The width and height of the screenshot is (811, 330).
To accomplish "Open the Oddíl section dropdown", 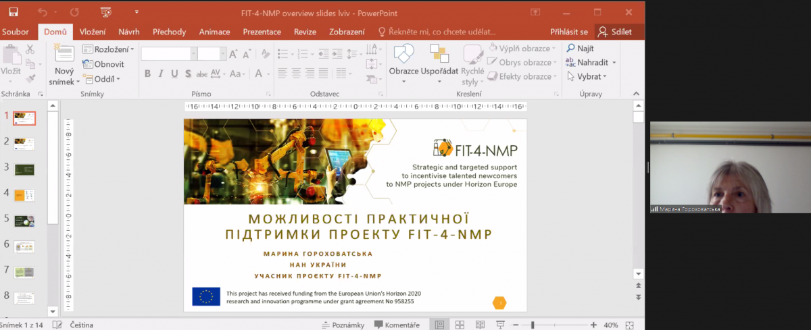I will 101,79.
